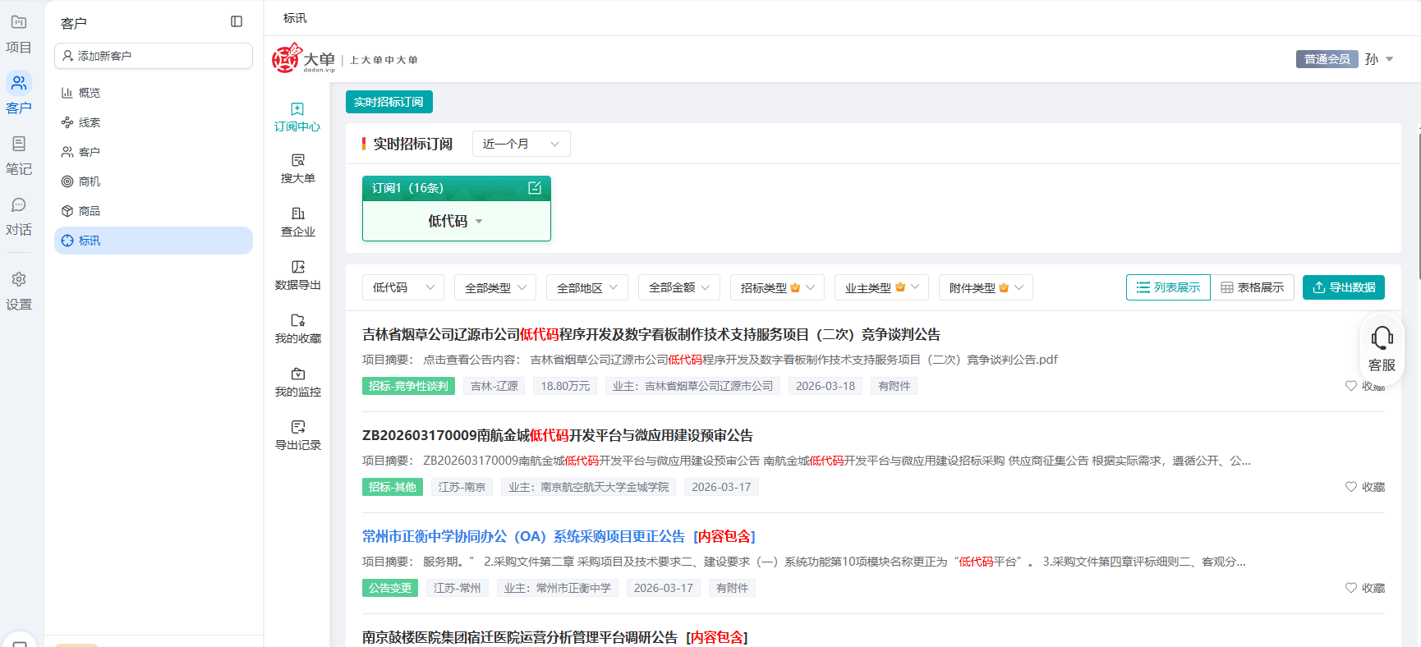The width and height of the screenshot is (1421, 647).
Task: Switch to the 实时招标订阅 tab
Action: pos(389,102)
